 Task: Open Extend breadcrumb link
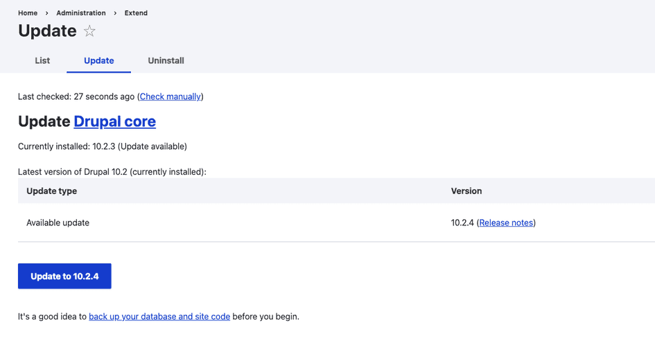(136, 13)
